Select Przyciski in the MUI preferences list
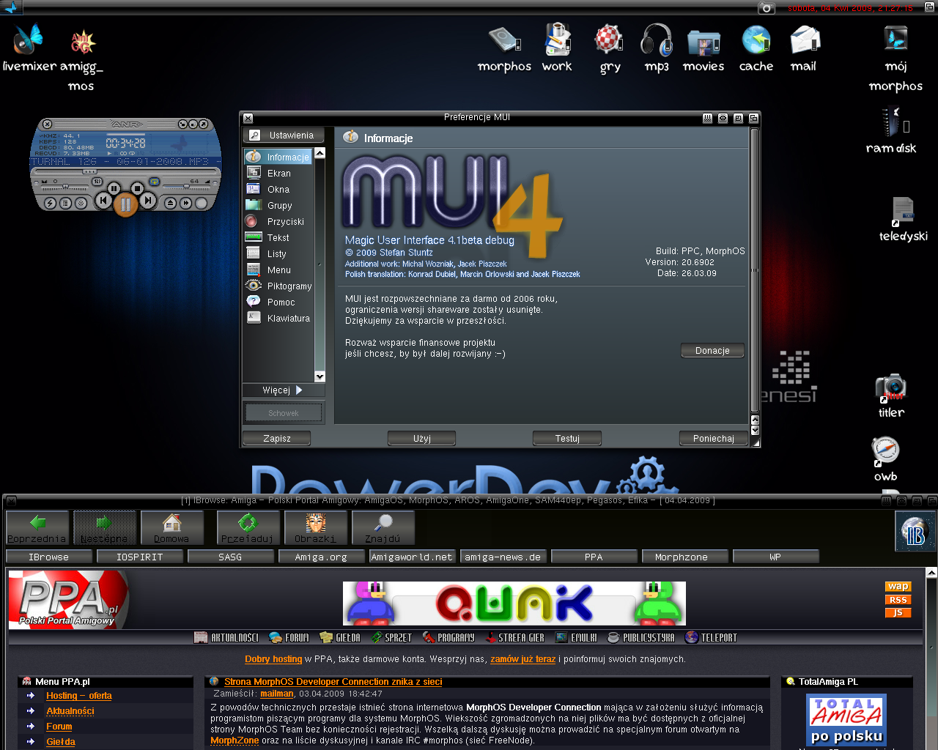 [x=278, y=221]
